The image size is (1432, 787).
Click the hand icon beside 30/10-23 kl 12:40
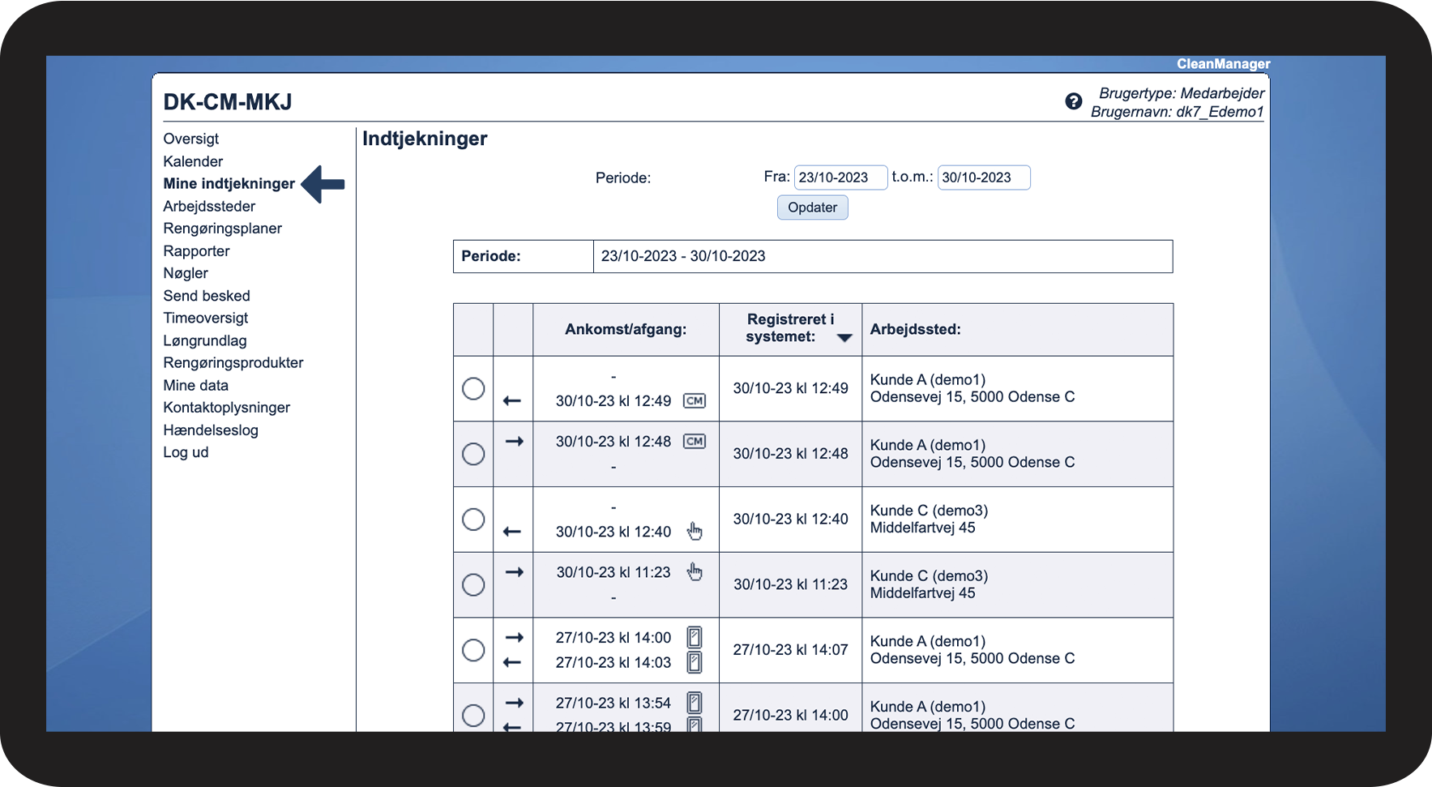(x=695, y=531)
